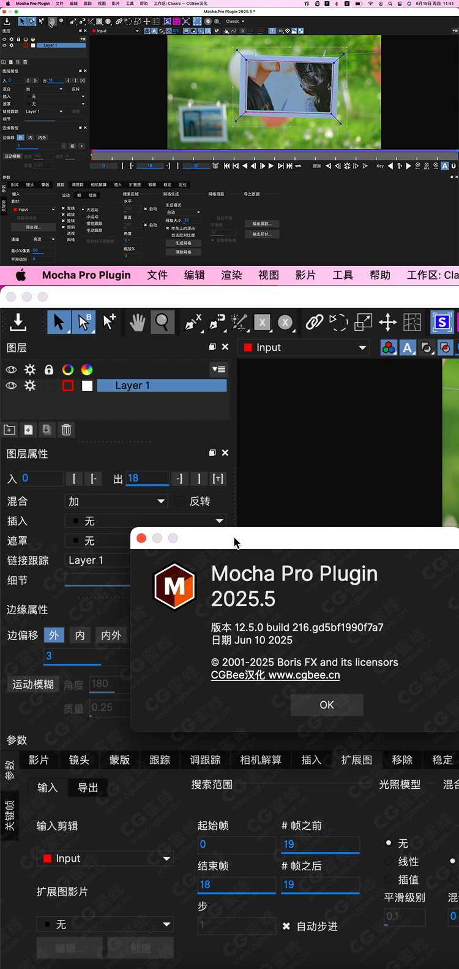
Task: Choose the 外 edge offset toggle
Action: (x=54, y=636)
